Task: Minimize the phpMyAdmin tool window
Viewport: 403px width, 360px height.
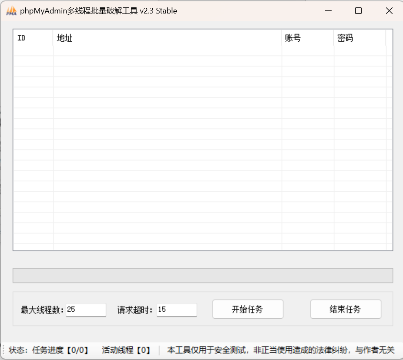Action: tap(328, 11)
